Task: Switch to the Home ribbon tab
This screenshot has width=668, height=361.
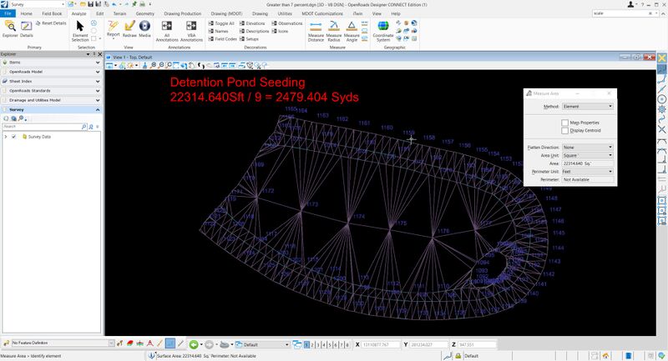Action: pos(27,13)
